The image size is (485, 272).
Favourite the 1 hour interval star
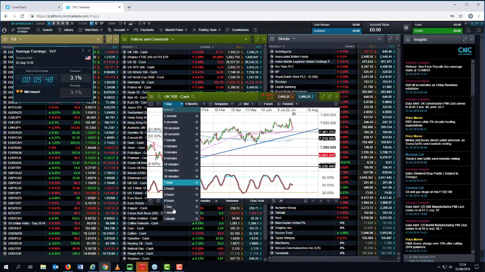click(x=197, y=182)
